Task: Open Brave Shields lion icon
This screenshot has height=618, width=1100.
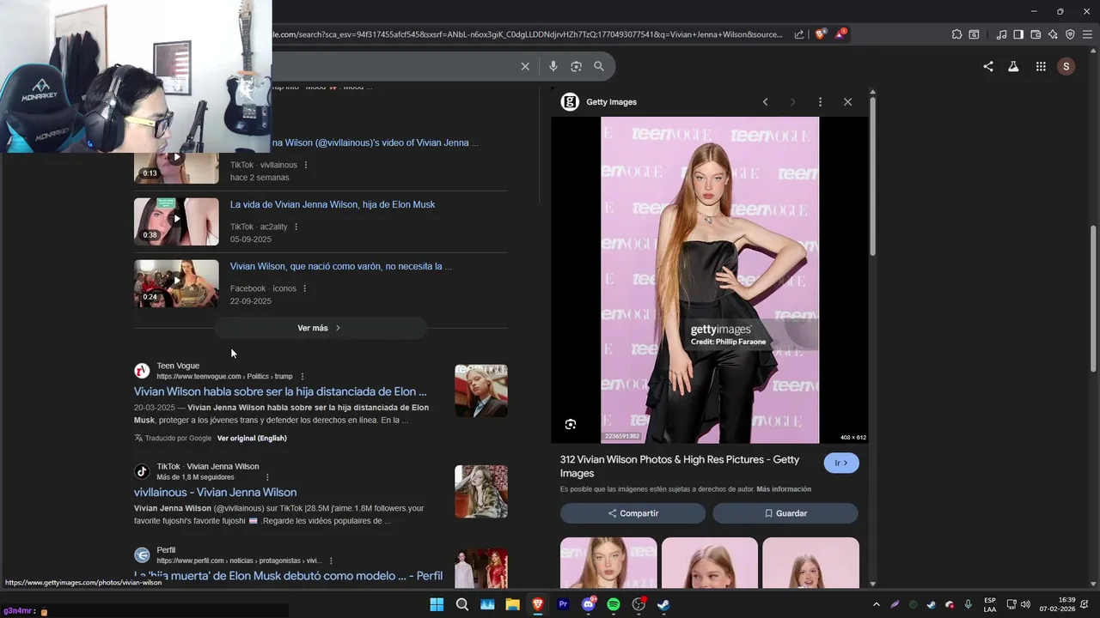Action: 821,34
